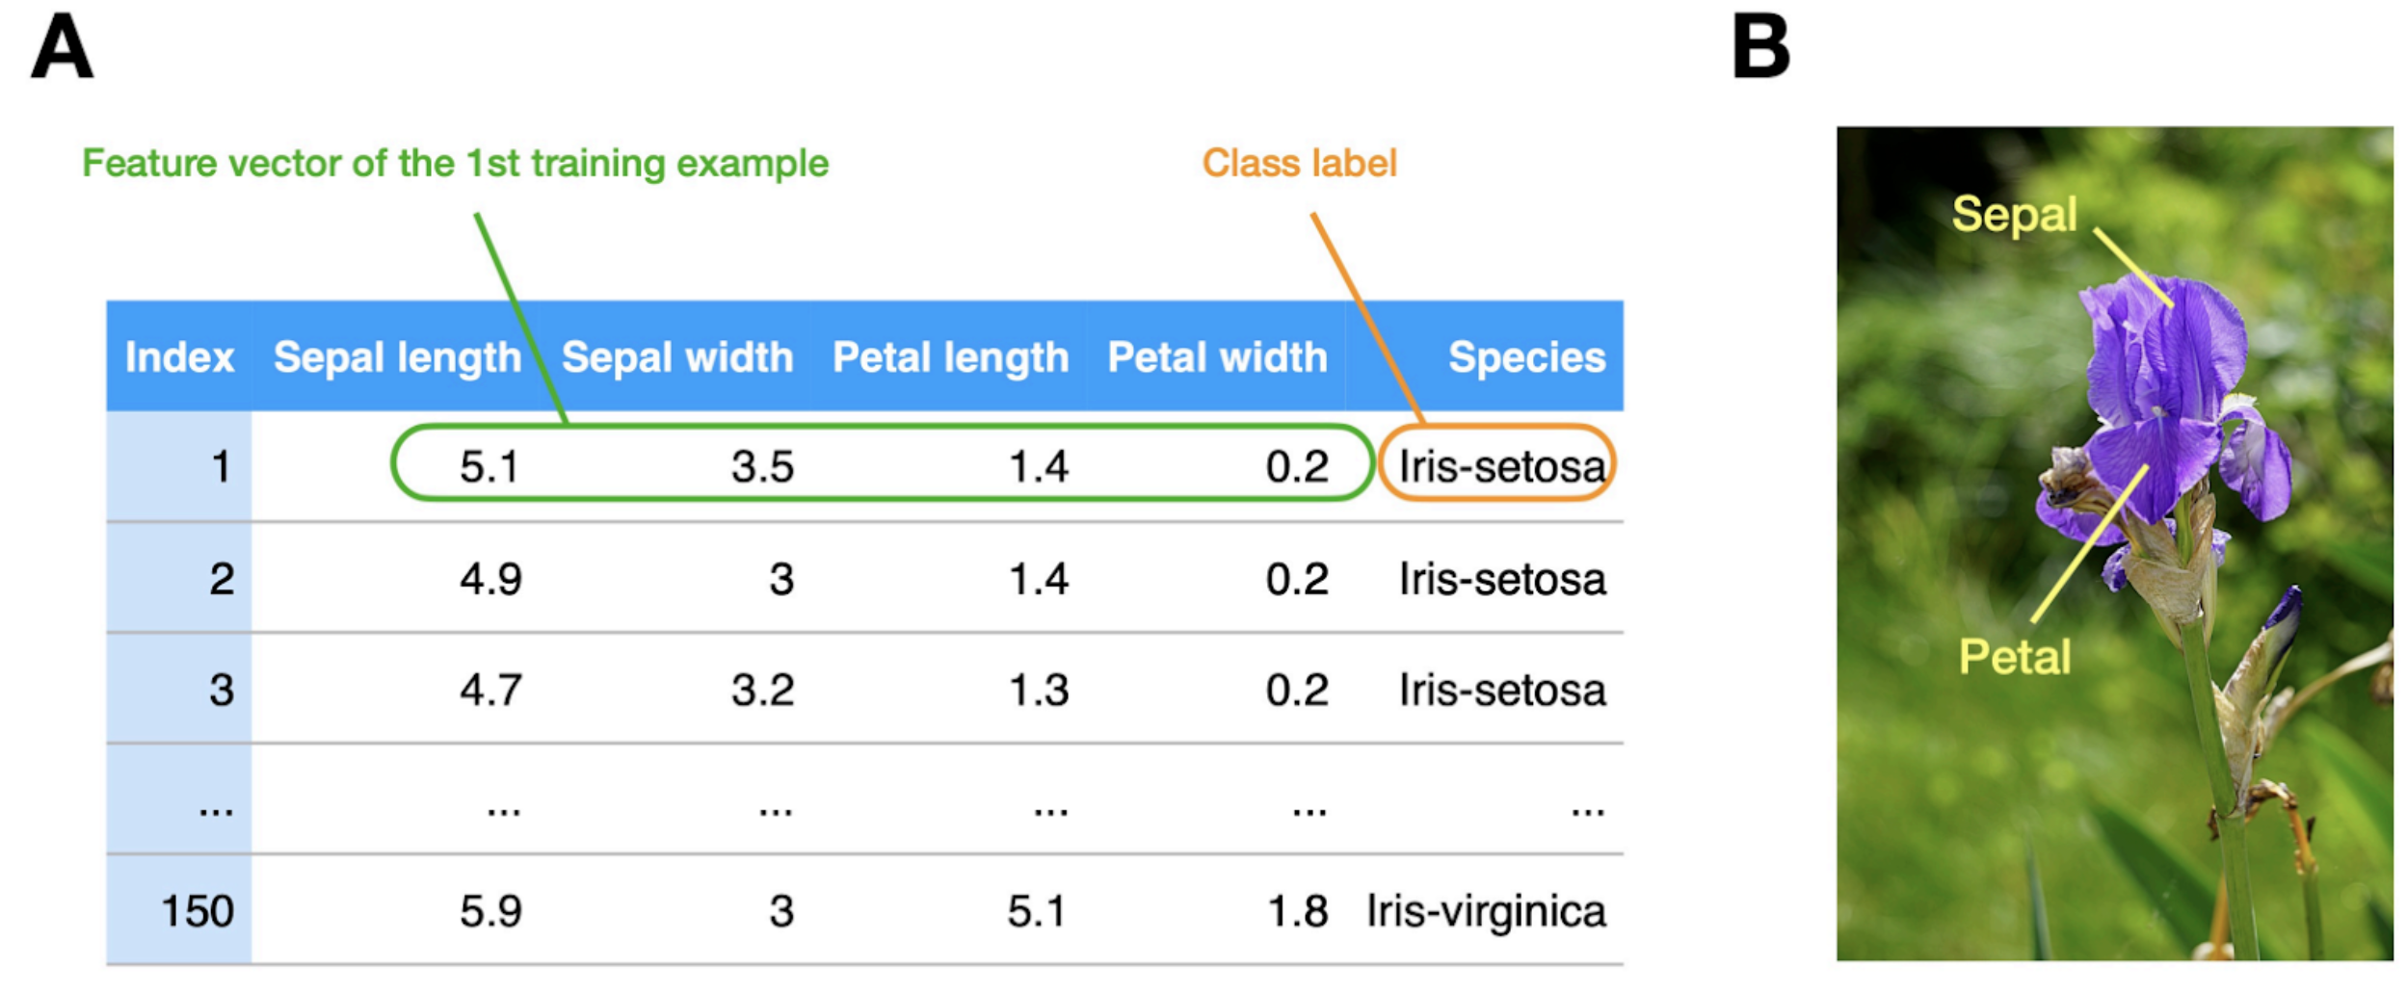Click the panel letter B
The image size is (2407, 994).
pyautogui.click(x=1760, y=46)
